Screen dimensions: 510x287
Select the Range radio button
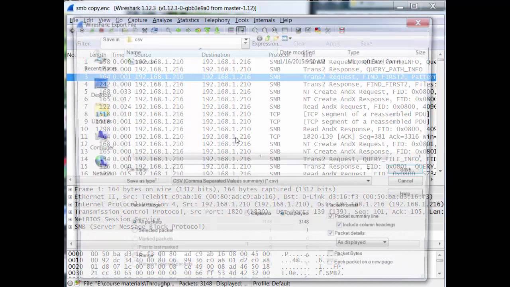coord(135,256)
